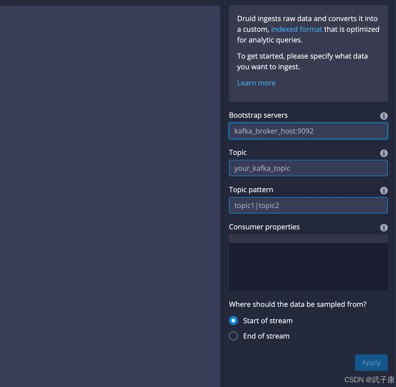Select the Start of stream option
The width and height of the screenshot is (396, 387).
233,320
